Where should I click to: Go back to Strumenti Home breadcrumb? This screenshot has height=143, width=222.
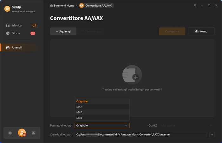(62, 5)
